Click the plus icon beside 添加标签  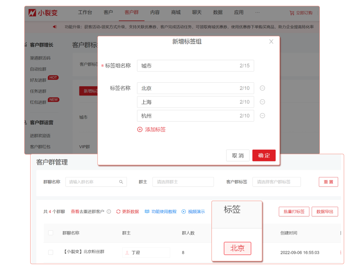pos(140,129)
